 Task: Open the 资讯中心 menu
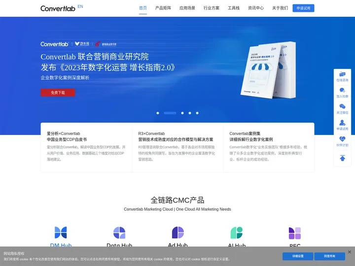pos(256,8)
